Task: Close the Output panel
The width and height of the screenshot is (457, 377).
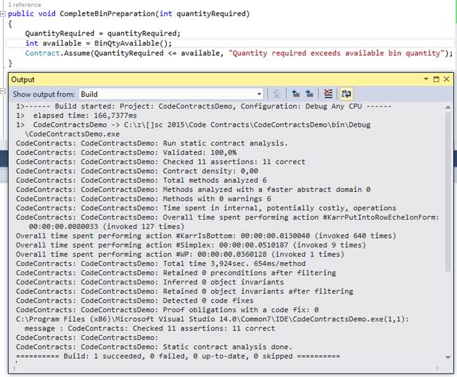Action: coord(446,79)
